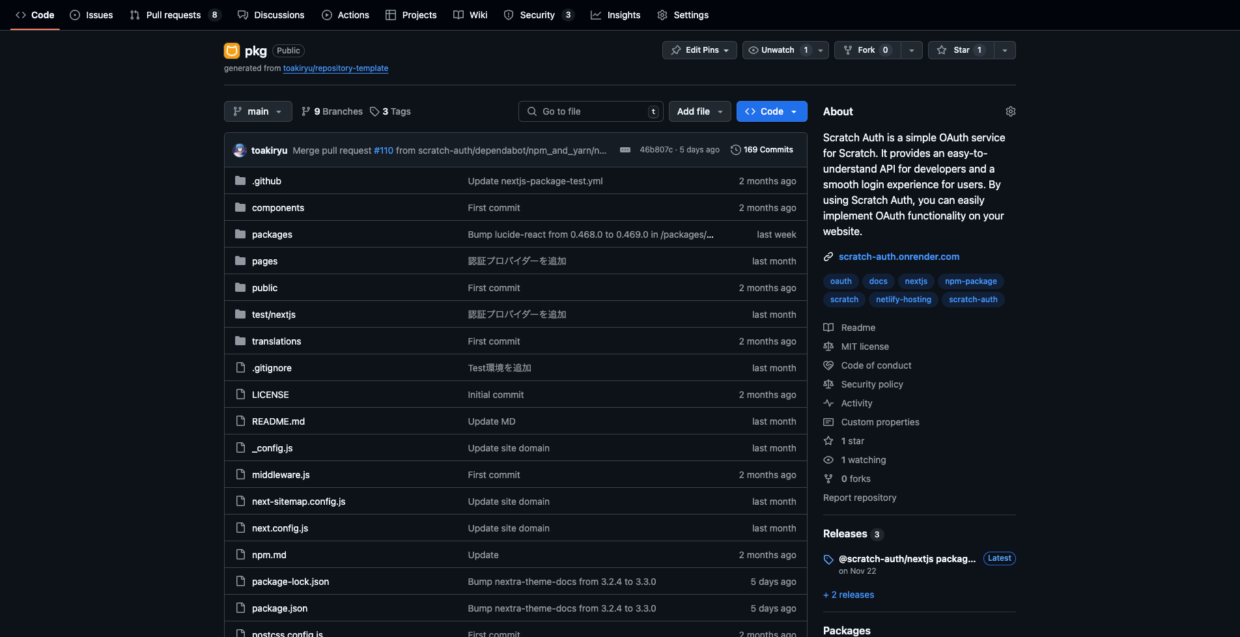1240x637 pixels.
Task: Click the pkg repository avatar icon
Action: click(232, 50)
